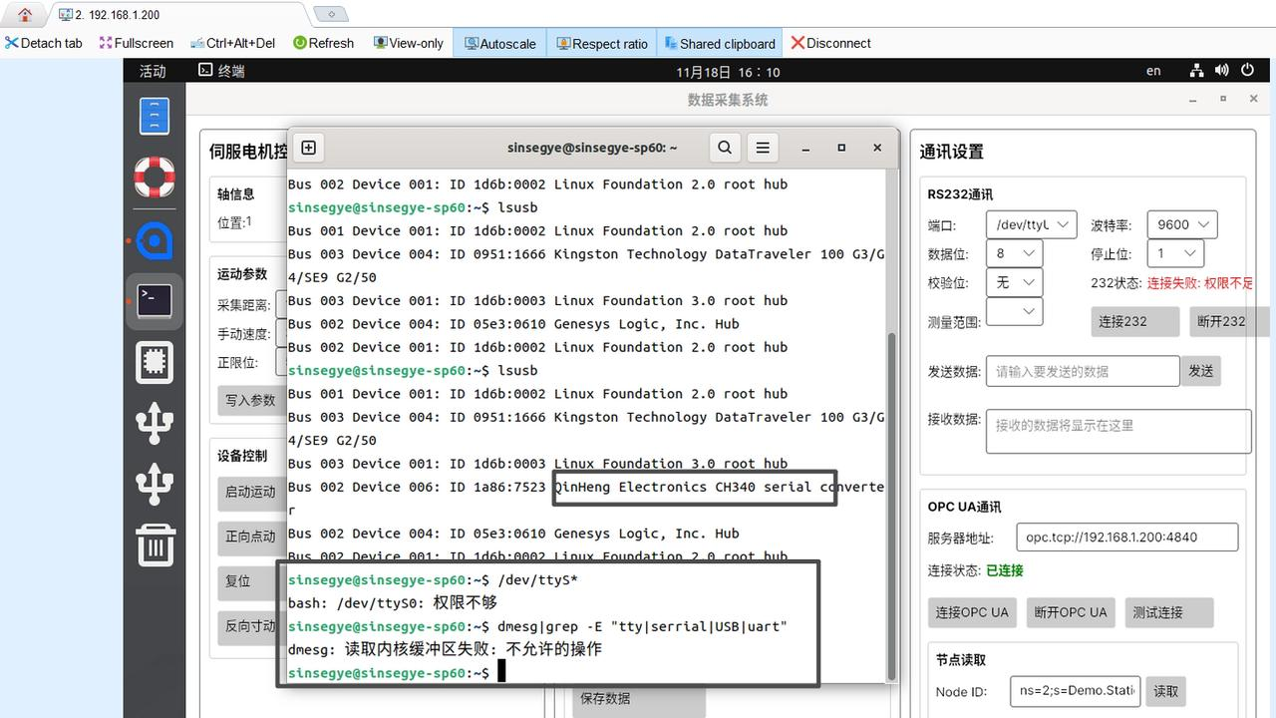
Task: Open the 终端 app menu in top bar
Action: 221,71
